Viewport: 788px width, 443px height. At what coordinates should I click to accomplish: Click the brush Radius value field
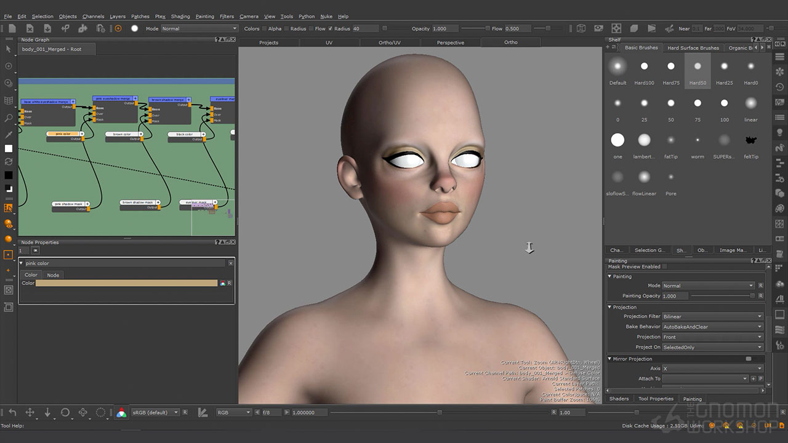coord(366,29)
